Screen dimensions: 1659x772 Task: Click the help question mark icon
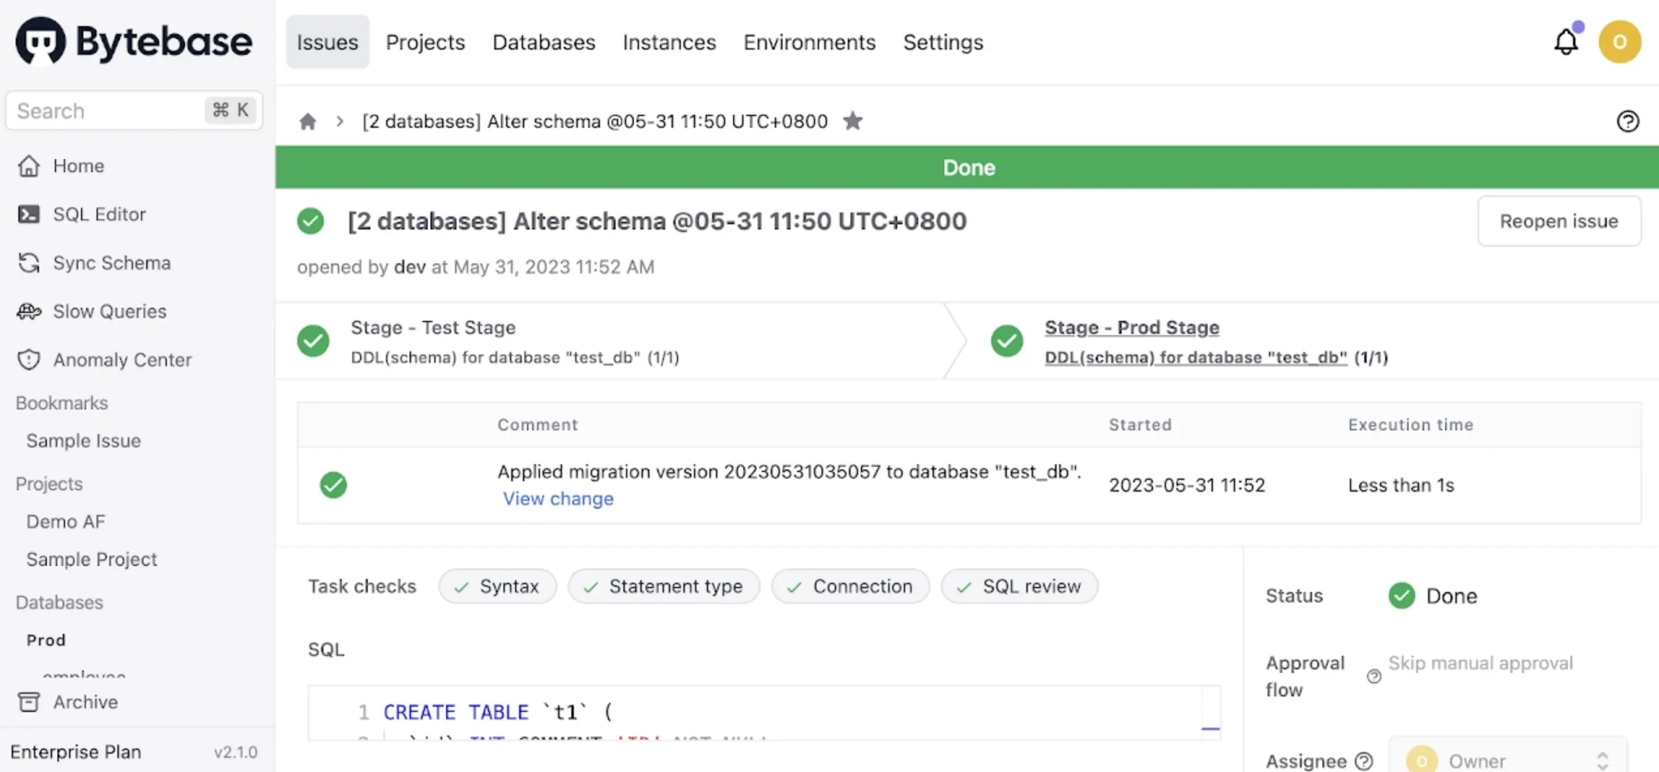coord(1628,121)
